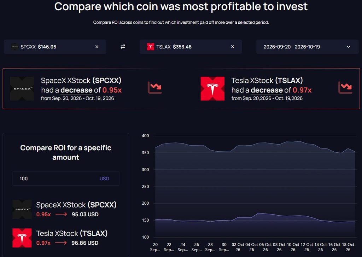Open the TSLAX $353.46 coin selector
362x257 pixels.
point(191,47)
